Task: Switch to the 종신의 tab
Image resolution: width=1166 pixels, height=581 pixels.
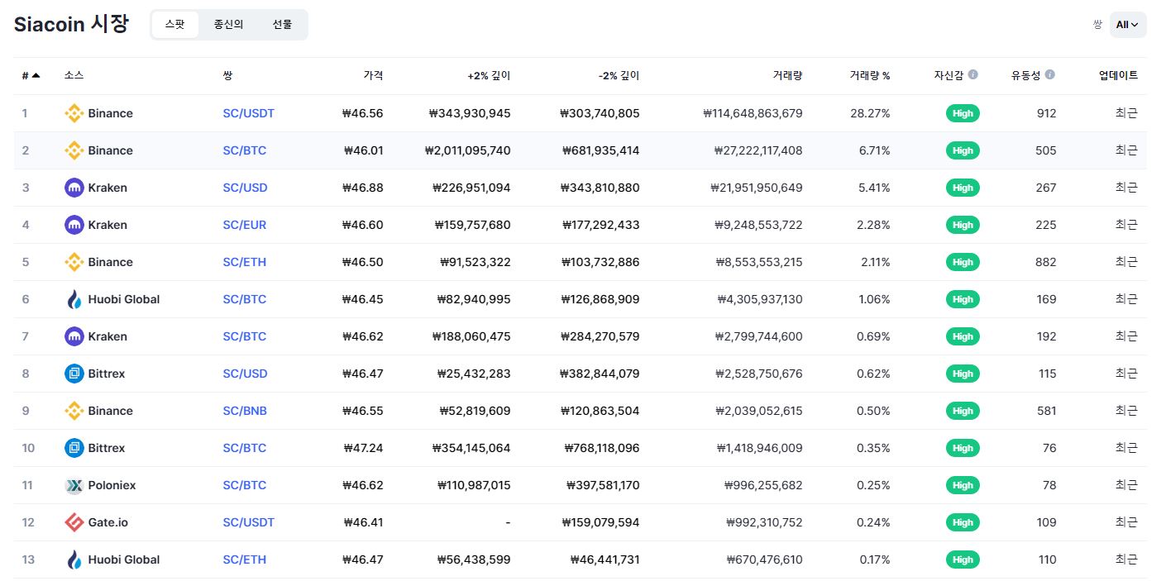Action: coord(228,25)
